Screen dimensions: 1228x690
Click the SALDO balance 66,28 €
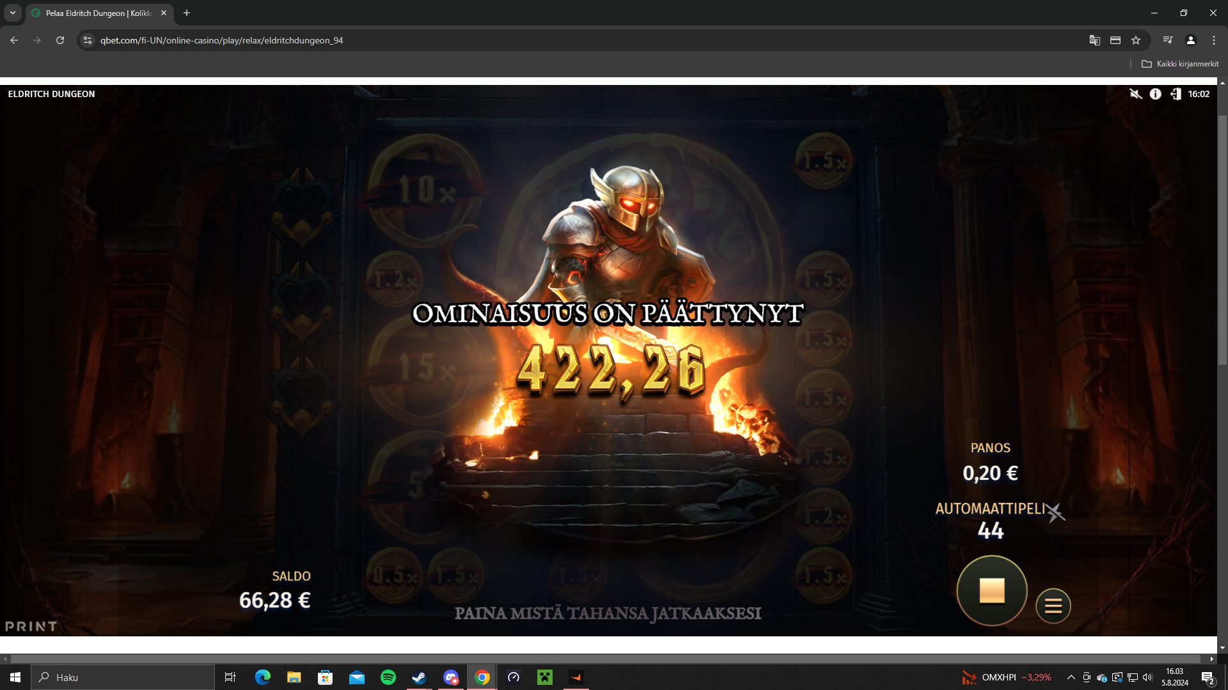275,601
